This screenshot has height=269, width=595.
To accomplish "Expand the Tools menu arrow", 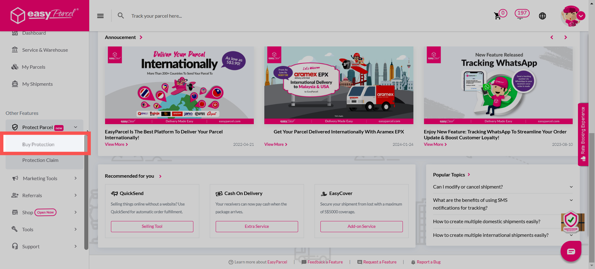I will pyautogui.click(x=76, y=229).
